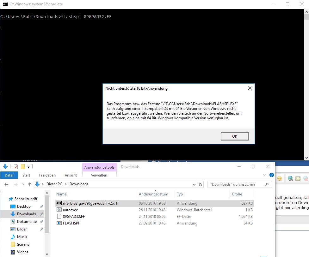Viewport: 309px width, 257px height.
Task: Open address bar history dropdown
Action: coord(194,184)
